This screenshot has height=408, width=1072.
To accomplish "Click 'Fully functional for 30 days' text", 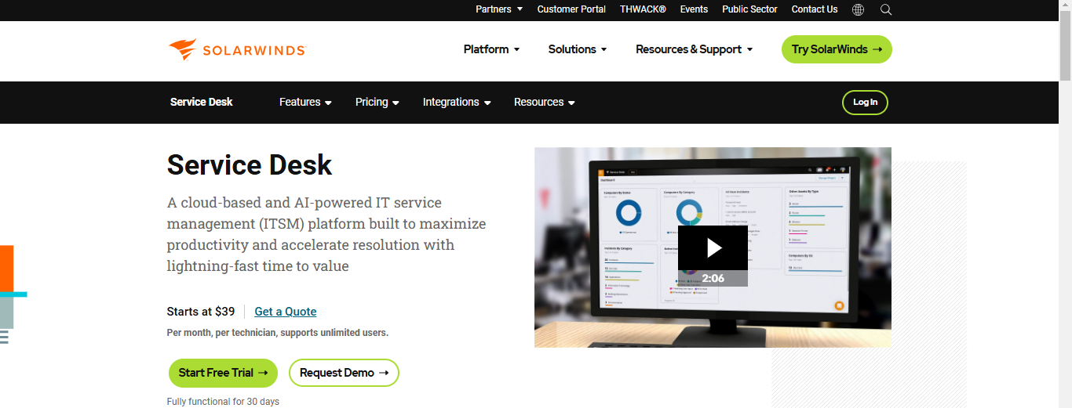I will point(223,402).
